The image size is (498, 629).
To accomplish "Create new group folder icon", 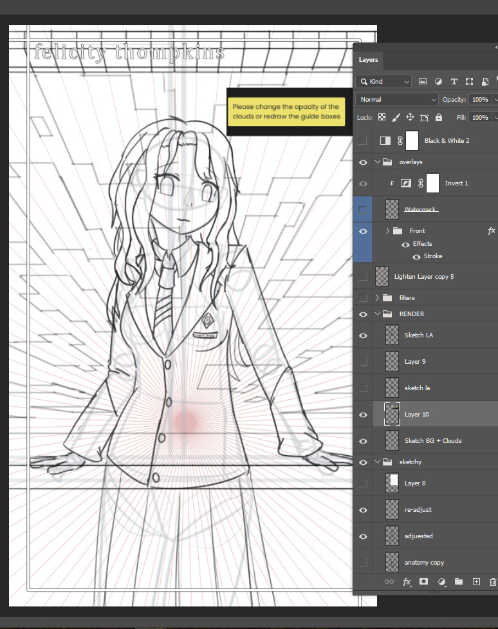I will pos(459,581).
